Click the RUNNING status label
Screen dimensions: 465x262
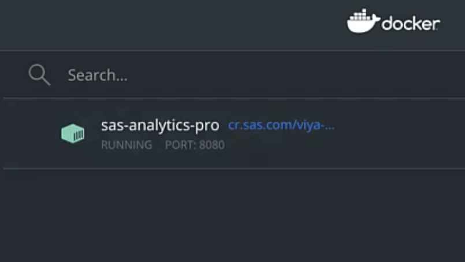tap(127, 145)
